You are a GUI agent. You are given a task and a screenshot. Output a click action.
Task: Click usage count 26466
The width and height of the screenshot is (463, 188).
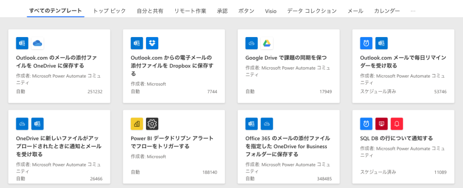click(96, 179)
